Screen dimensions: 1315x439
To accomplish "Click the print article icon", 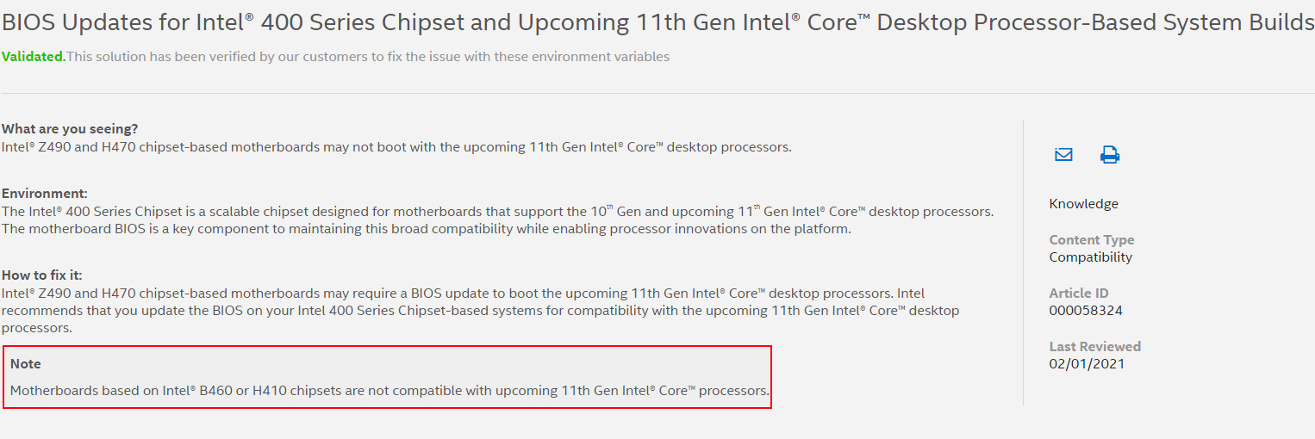I will coord(1109,155).
